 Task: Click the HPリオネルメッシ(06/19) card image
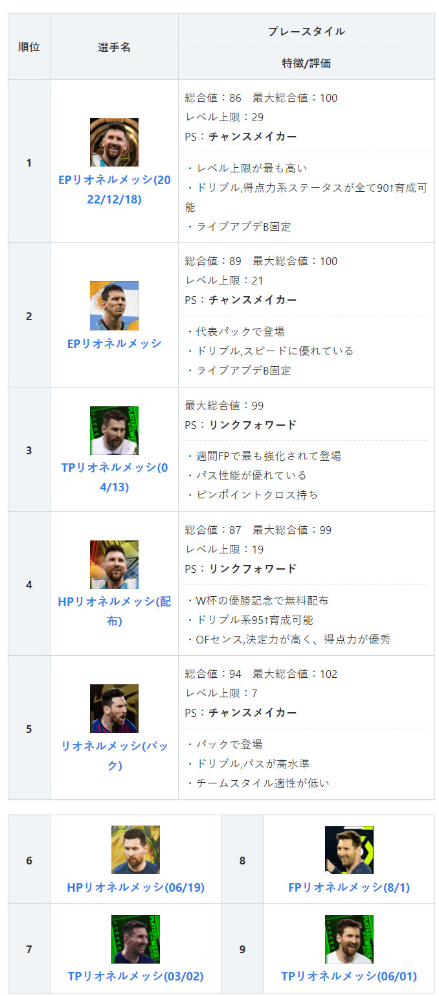pos(135,850)
